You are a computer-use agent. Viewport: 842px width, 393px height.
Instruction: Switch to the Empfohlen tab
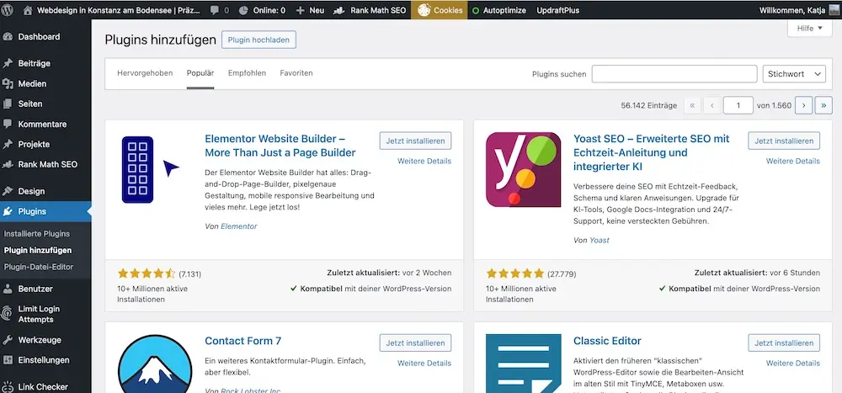click(x=247, y=73)
